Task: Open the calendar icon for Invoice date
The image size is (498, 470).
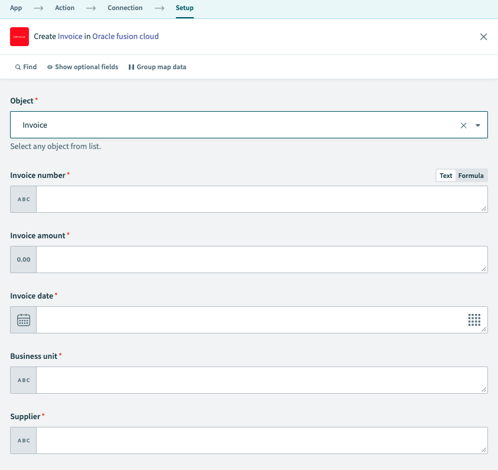Action: [23, 320]
